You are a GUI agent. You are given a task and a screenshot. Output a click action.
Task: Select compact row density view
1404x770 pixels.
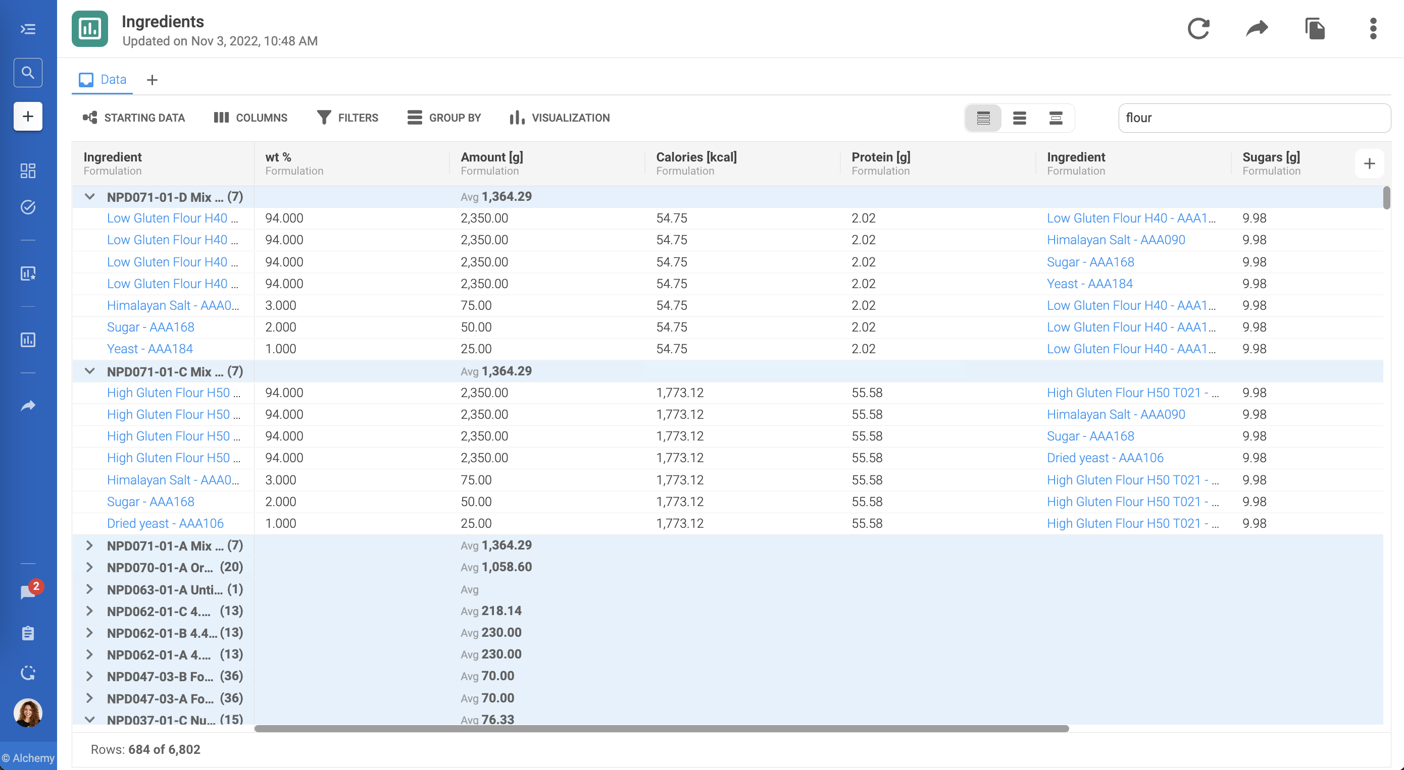pos(983,118)
